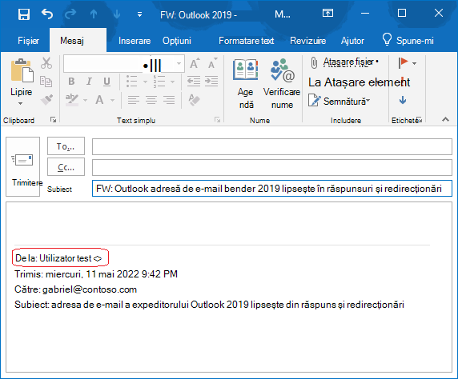Click the text highlight color button

click(x=72, y=100)
